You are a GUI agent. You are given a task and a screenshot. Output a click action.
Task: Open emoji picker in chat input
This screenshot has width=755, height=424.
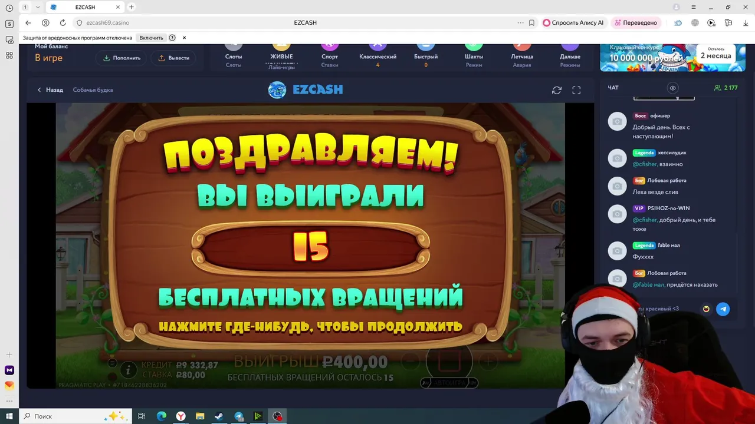click(x=706, y=309)
